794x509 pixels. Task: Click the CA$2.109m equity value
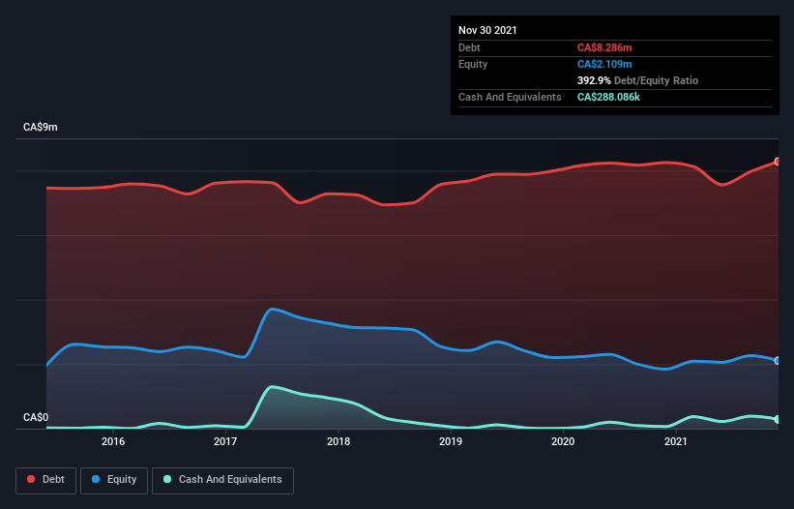click(x=604, y=64)
